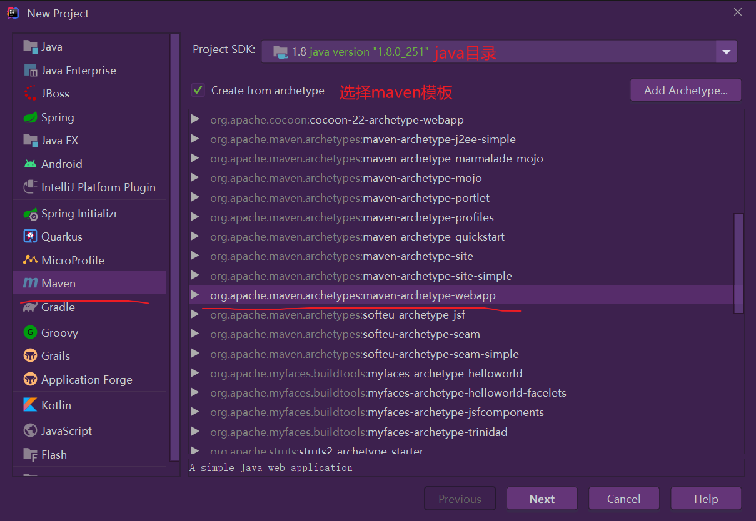The image size is (756, 521).
Task: Click the Gradle elephant icon
Action: pos(30,307)
